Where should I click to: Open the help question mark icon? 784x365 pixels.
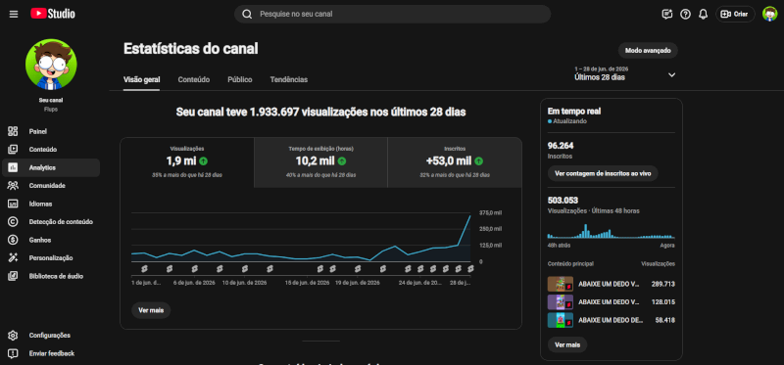[685, 14]
